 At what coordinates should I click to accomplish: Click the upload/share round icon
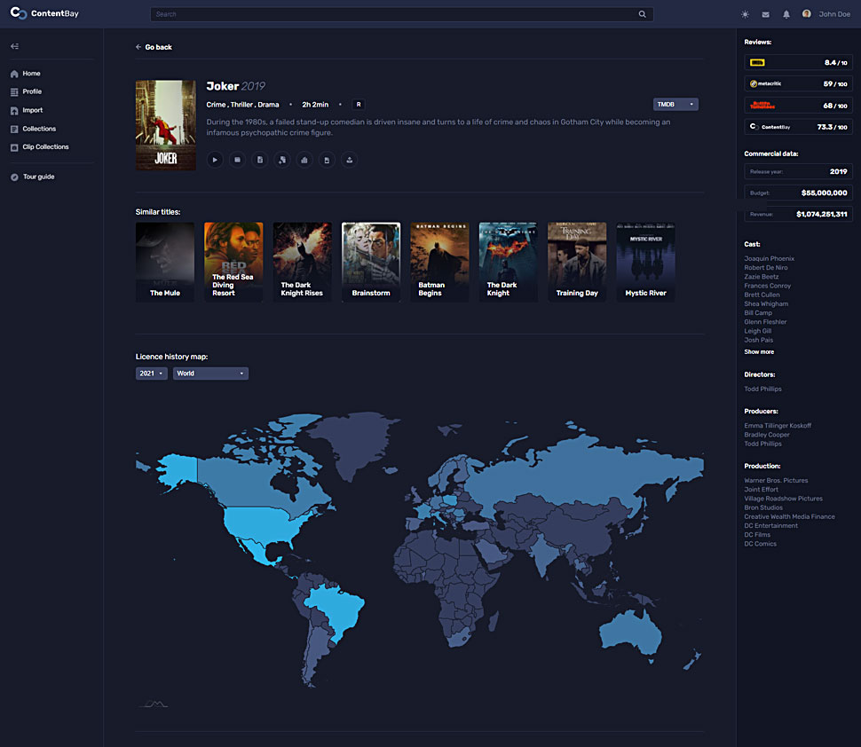click(x=349, y=160)
